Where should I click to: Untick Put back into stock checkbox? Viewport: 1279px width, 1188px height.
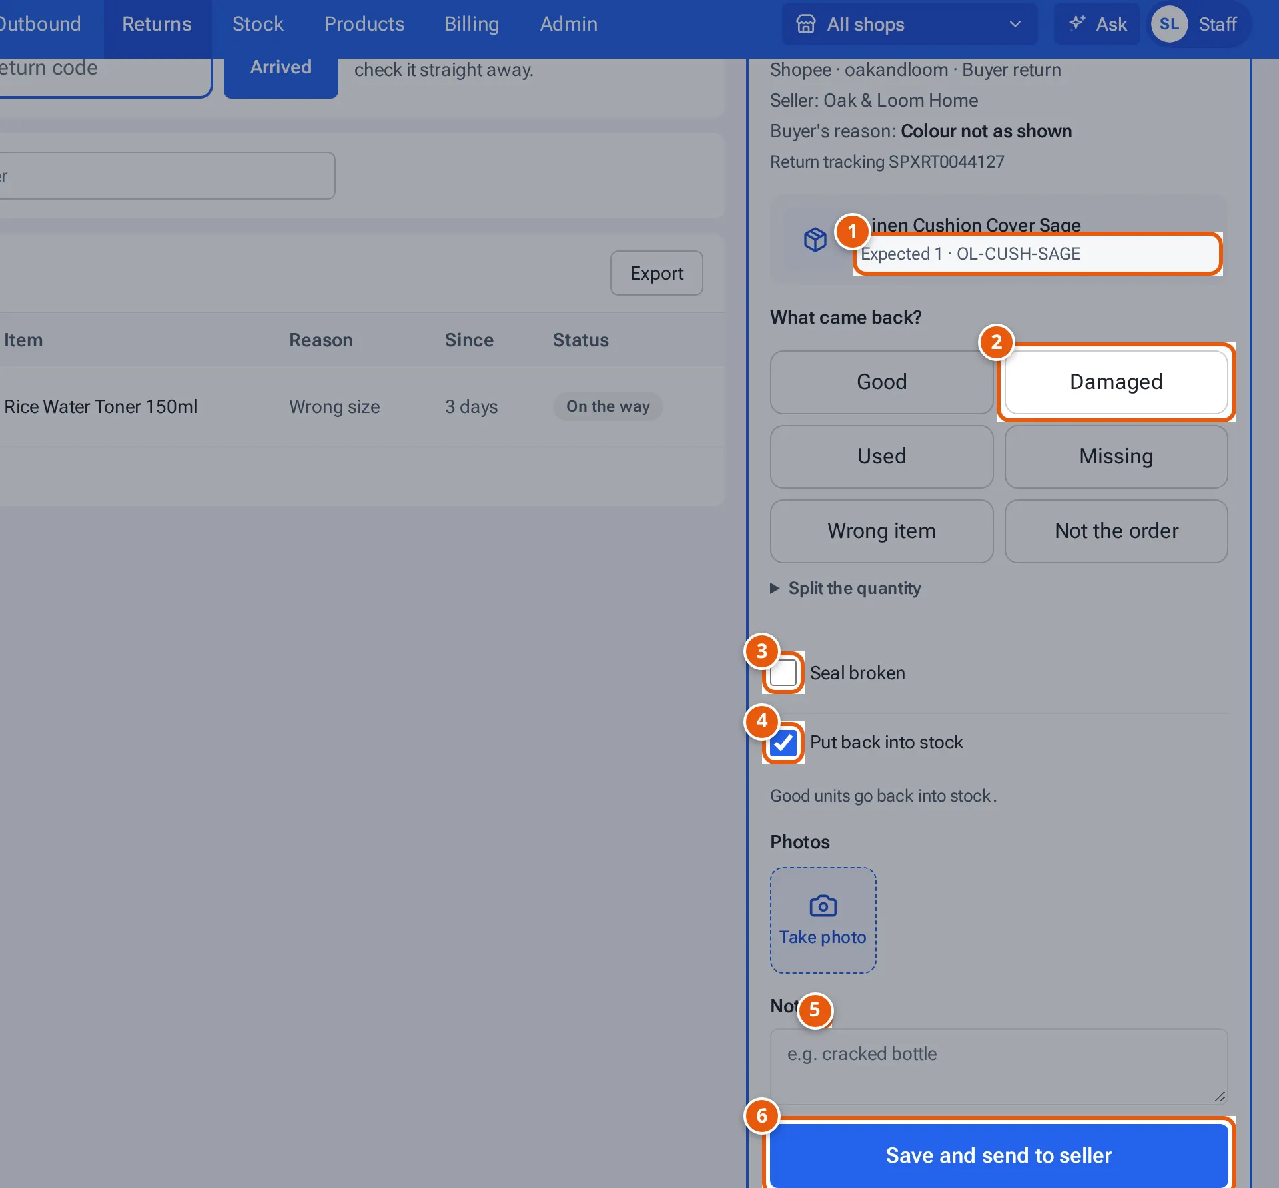783,742
